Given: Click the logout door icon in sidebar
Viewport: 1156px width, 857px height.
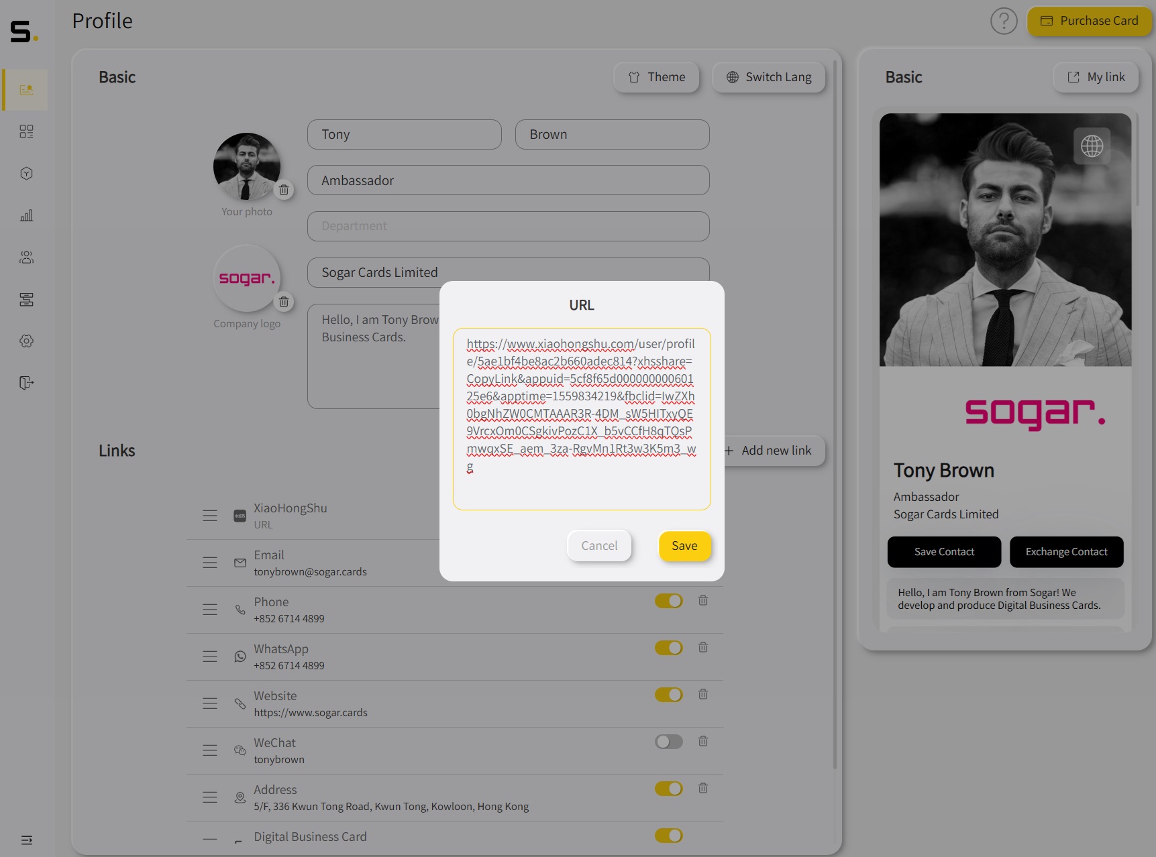Looking at the screenshot, I should coord(26,383).
